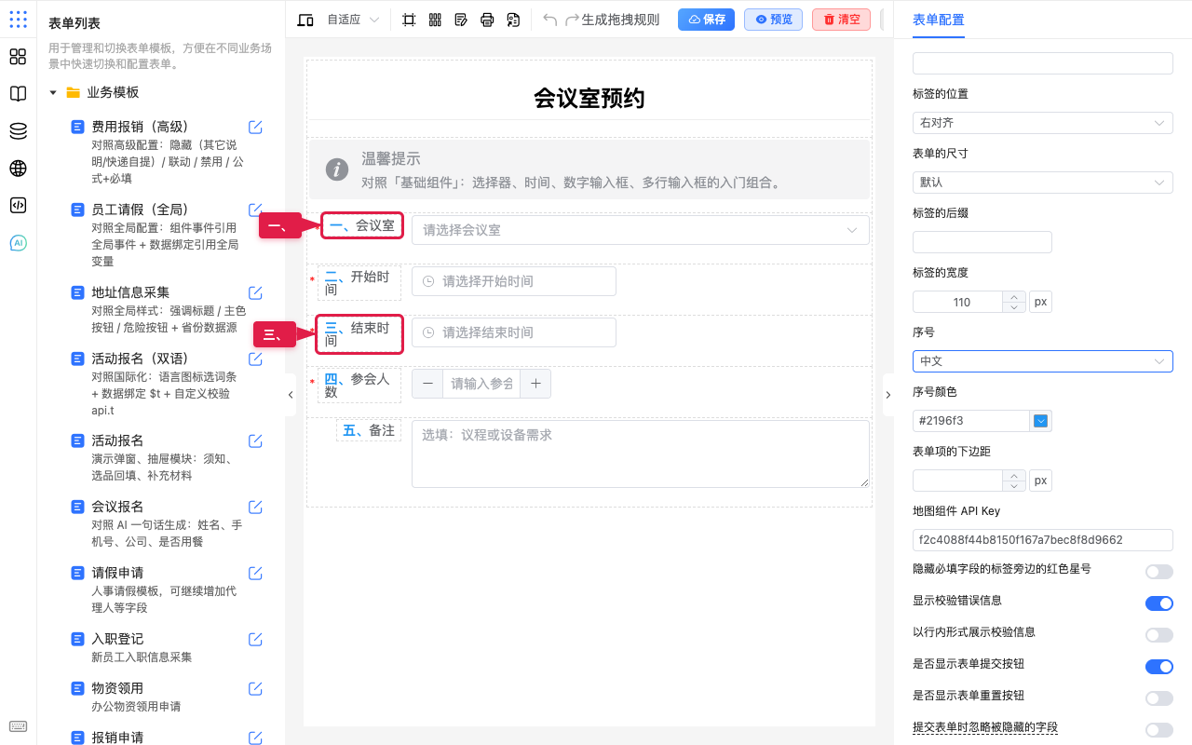Open the 表单的尺寸 dropdown showing 默认
The width and height of the screenshot is (1192, 745).
[x=1043, y=183]
